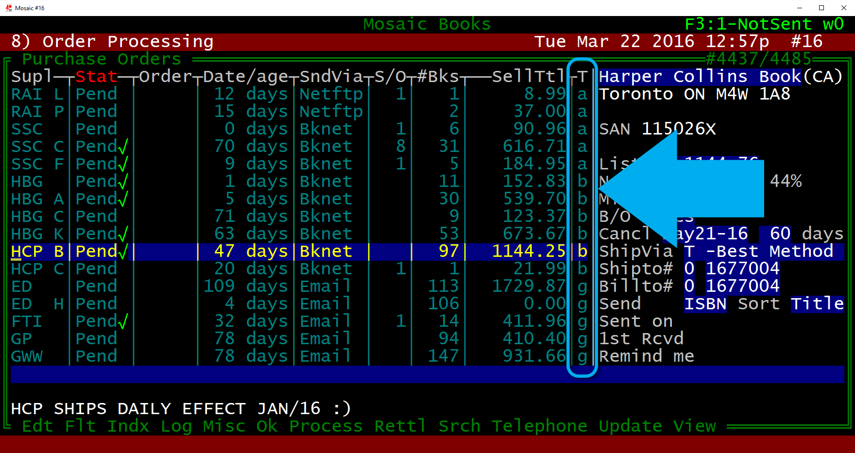Open the Edt menu command

coord(37,426)
